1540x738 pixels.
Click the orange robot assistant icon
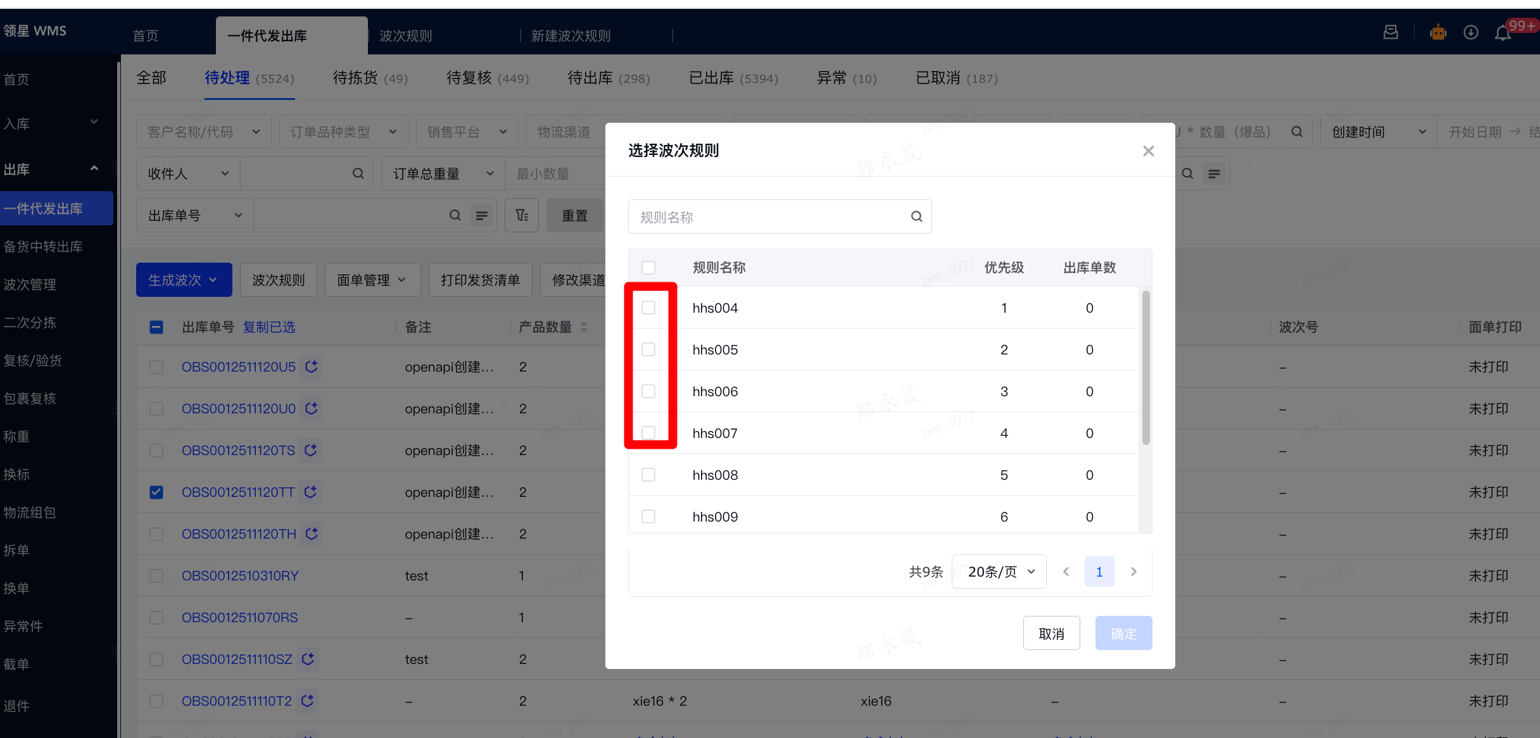tap(1438, 32)
